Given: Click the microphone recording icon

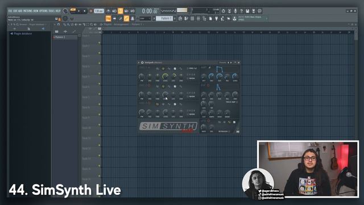Looking at the screenshot, I should [235, 11].
